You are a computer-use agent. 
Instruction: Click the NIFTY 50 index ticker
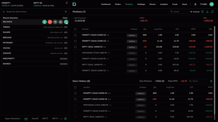tap(44, 4)
